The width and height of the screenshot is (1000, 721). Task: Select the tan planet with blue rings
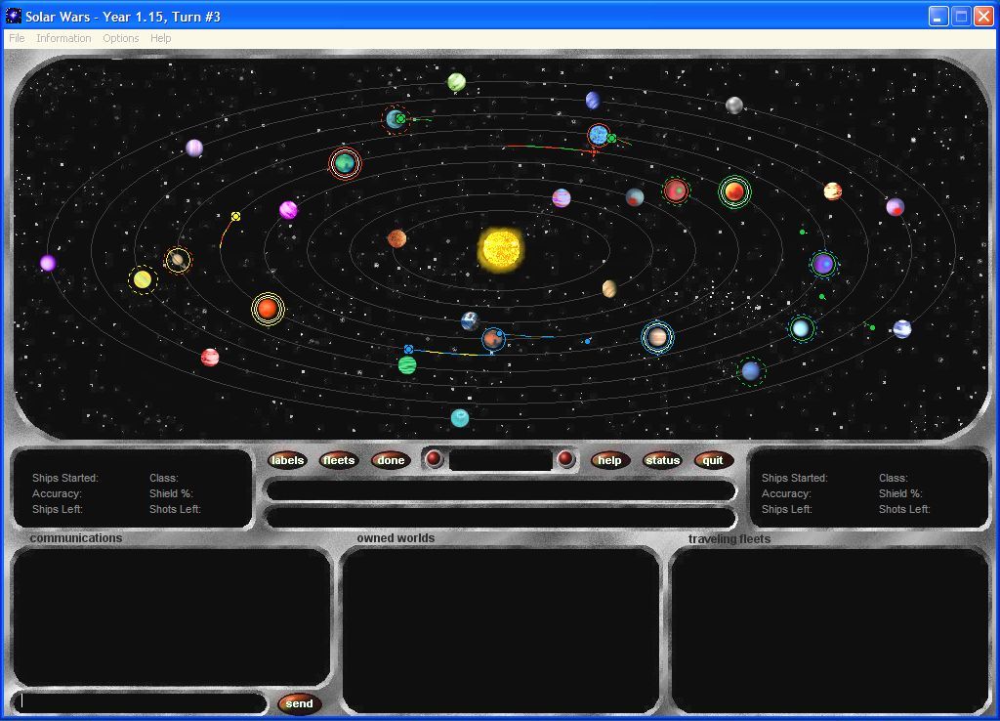click(x=657, y=337)
